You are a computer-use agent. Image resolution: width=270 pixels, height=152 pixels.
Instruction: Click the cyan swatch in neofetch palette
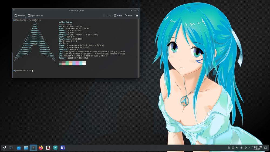tap(80, 63)
